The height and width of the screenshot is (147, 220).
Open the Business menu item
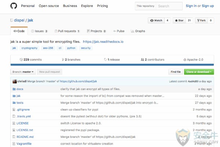(70, 6)
